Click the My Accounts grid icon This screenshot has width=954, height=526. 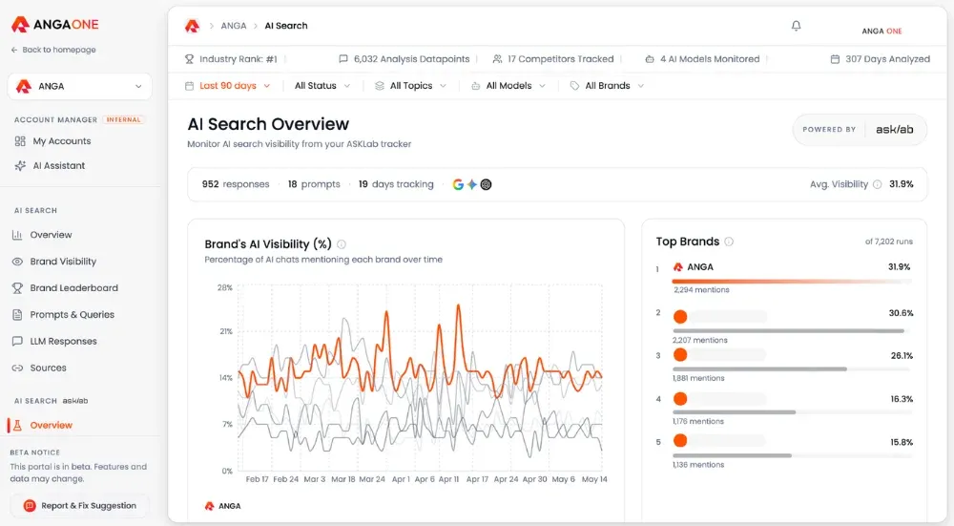pos(20,141)
